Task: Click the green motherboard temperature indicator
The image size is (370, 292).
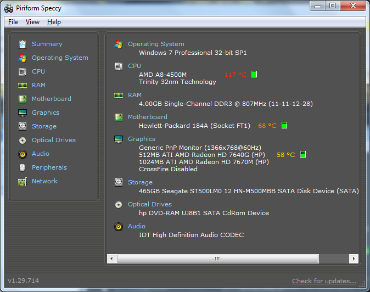Action: pyautogui.click(x=284, y=126)
